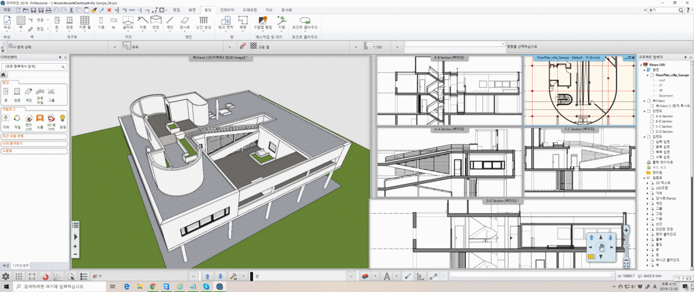Select the Door (문) tool in ribbon

[57, 22]
